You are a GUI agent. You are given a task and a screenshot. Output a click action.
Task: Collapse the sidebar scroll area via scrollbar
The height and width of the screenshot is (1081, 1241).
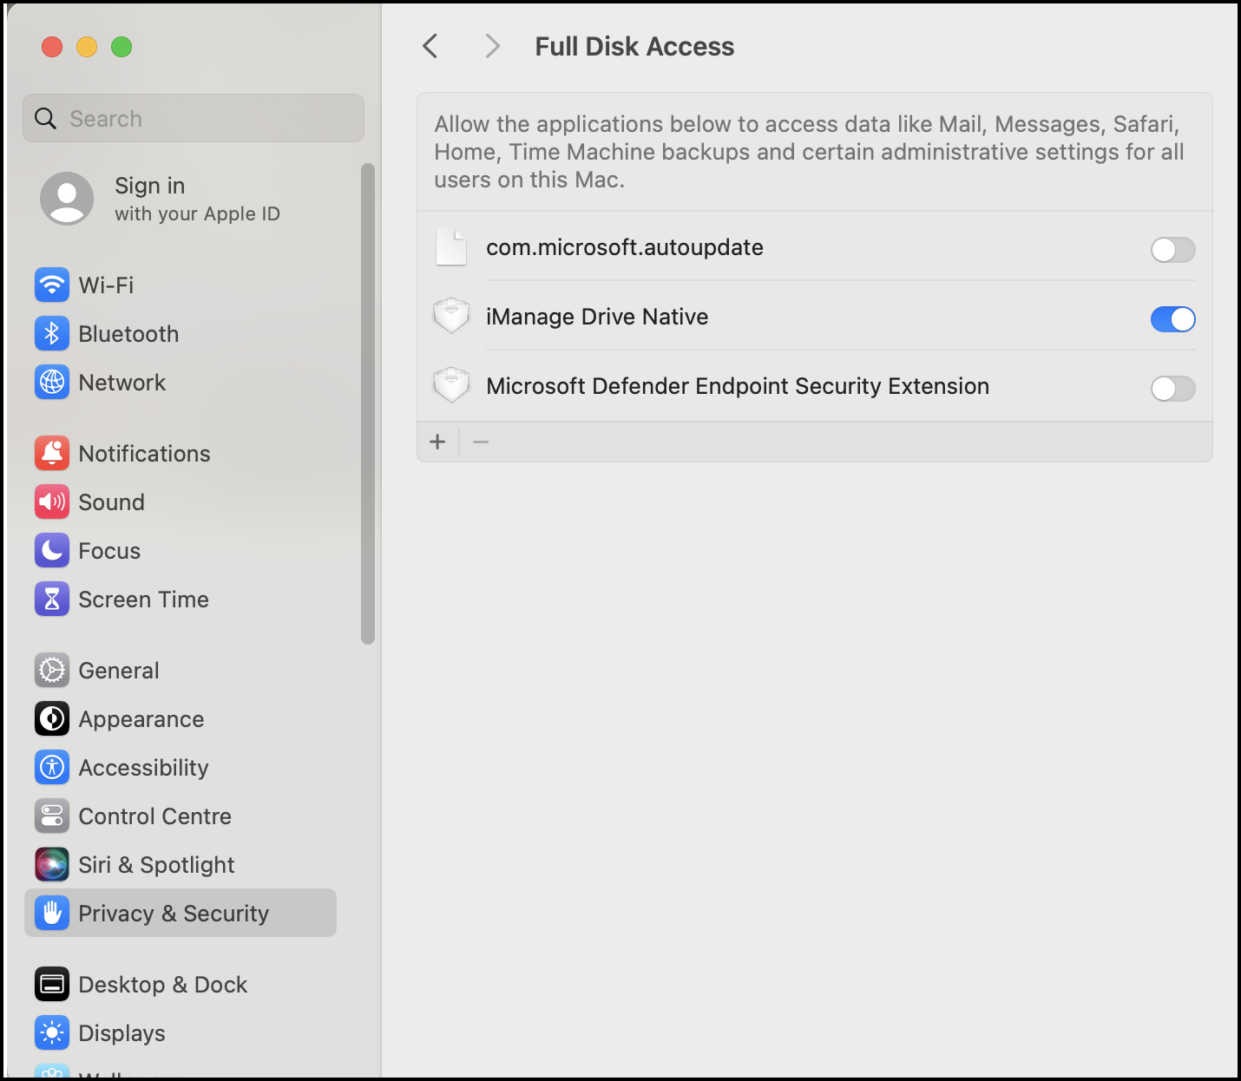[x=368, y=399]
